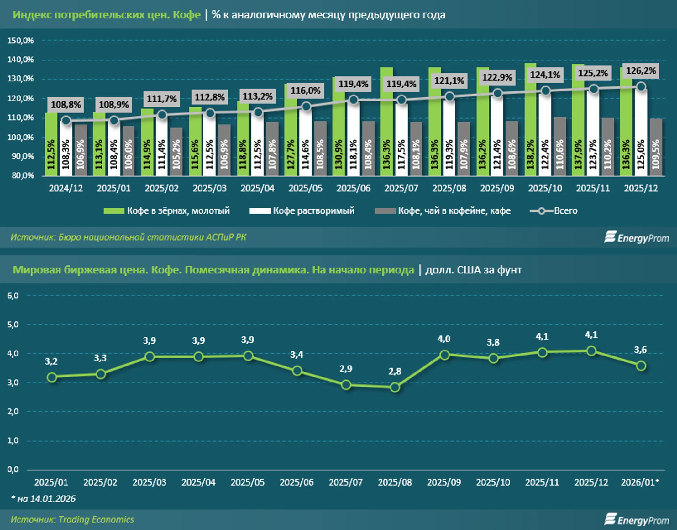This screenshot has height=530, width=677.
Task: Click the 2026/01 price point marker 3,6
Action: point(641,366)
